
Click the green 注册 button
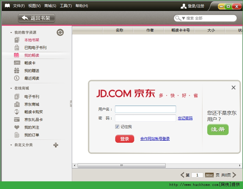218,129
